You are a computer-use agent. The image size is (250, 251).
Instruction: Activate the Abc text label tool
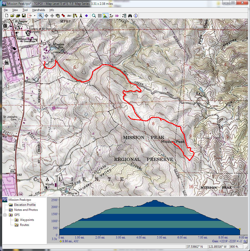(69, 16)
